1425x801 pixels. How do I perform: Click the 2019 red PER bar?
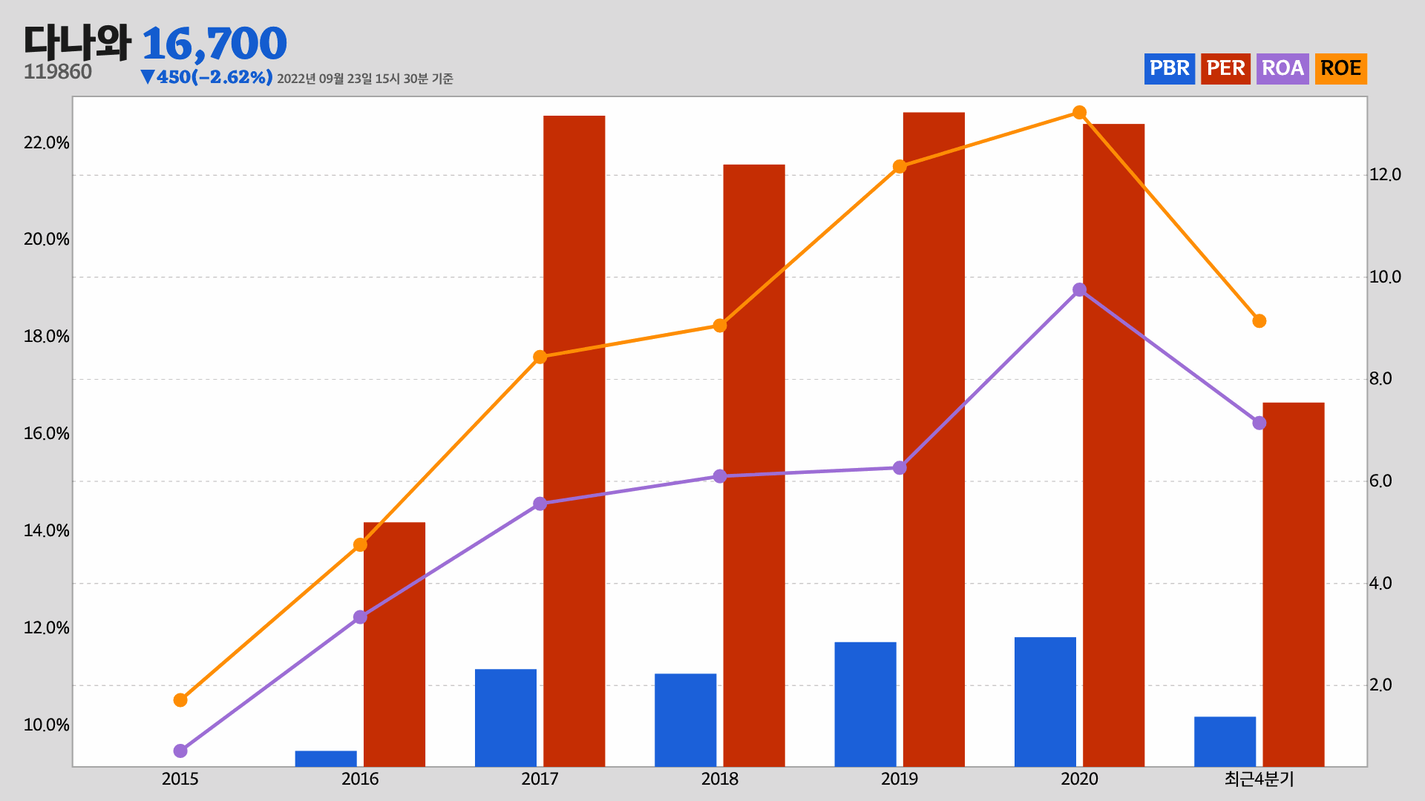(934, 439)
